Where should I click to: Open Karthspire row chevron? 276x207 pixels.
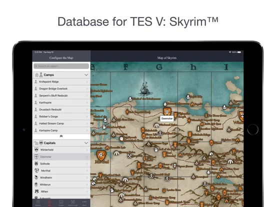click(x=87, y=102)
